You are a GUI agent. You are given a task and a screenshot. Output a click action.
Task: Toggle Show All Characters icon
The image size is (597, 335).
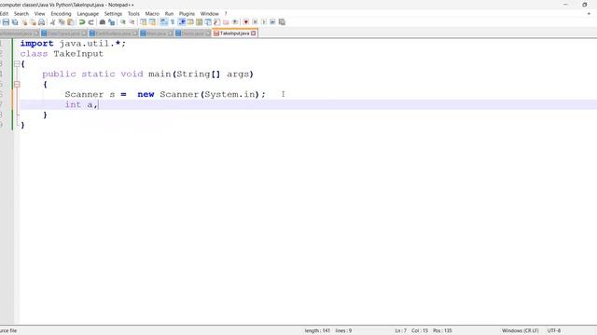(x=173, y=22)
